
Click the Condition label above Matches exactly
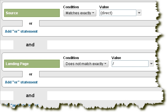pos(71,7)
